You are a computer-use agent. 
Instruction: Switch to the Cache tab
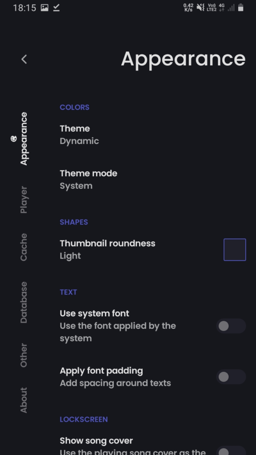pos(24,247)
